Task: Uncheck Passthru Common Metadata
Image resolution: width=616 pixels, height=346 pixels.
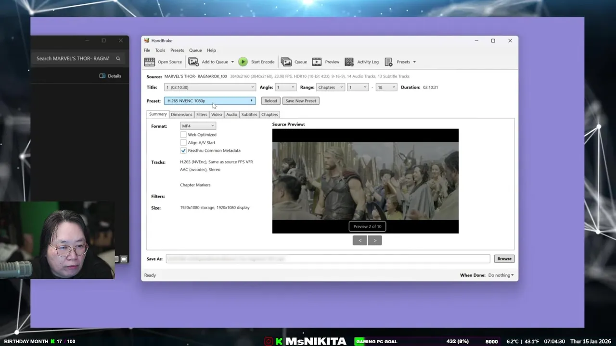Action: (183, 150)
